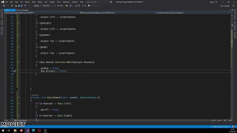Open the Help menu
This screenshot has height=133, width=237.
[x=81, y=2]
